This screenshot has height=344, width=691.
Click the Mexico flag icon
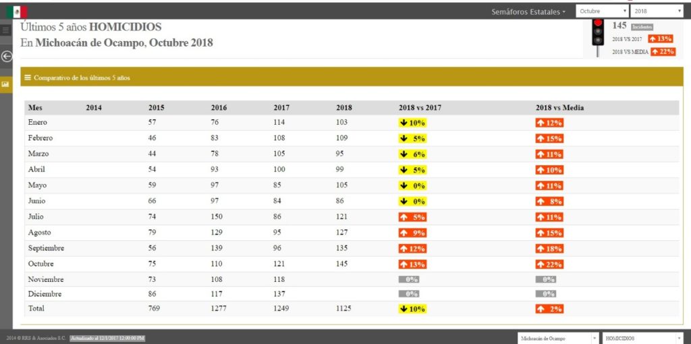click(x=17, y=12)
